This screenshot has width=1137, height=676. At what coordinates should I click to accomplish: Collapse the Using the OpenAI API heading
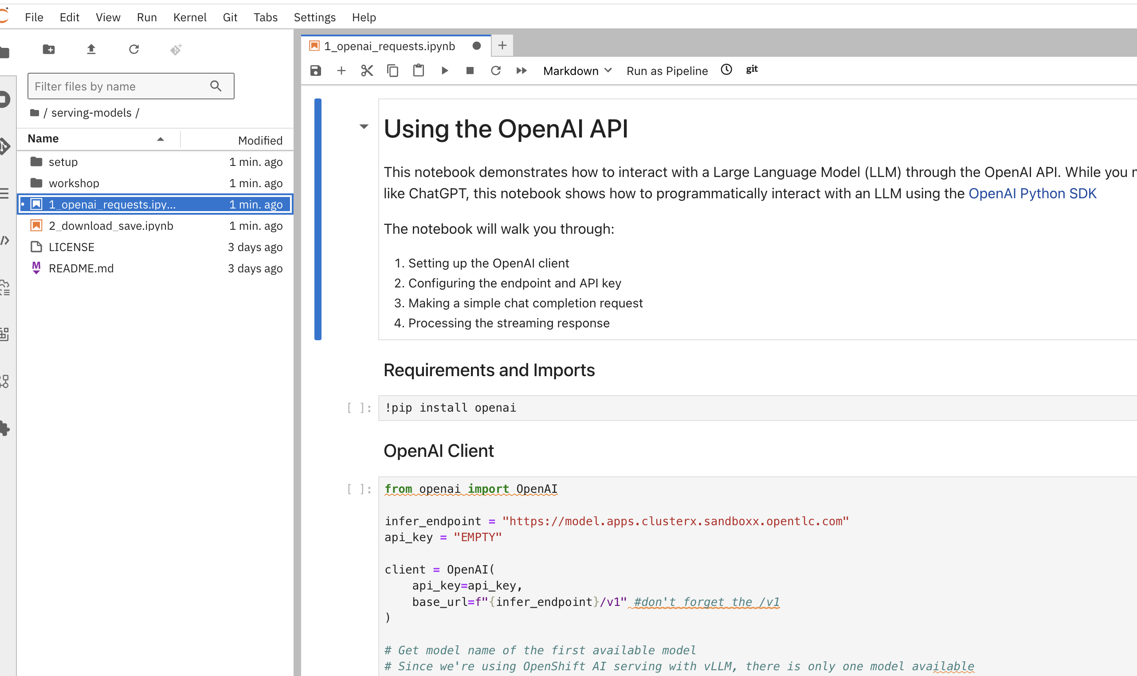(x=364, y=126)
